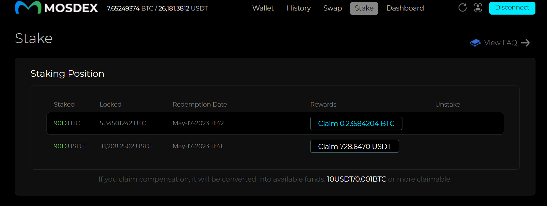Click the Unstake column header
The width and height of the screenshot is (547, 206).
pyautogui.click(x=448, y=105)
